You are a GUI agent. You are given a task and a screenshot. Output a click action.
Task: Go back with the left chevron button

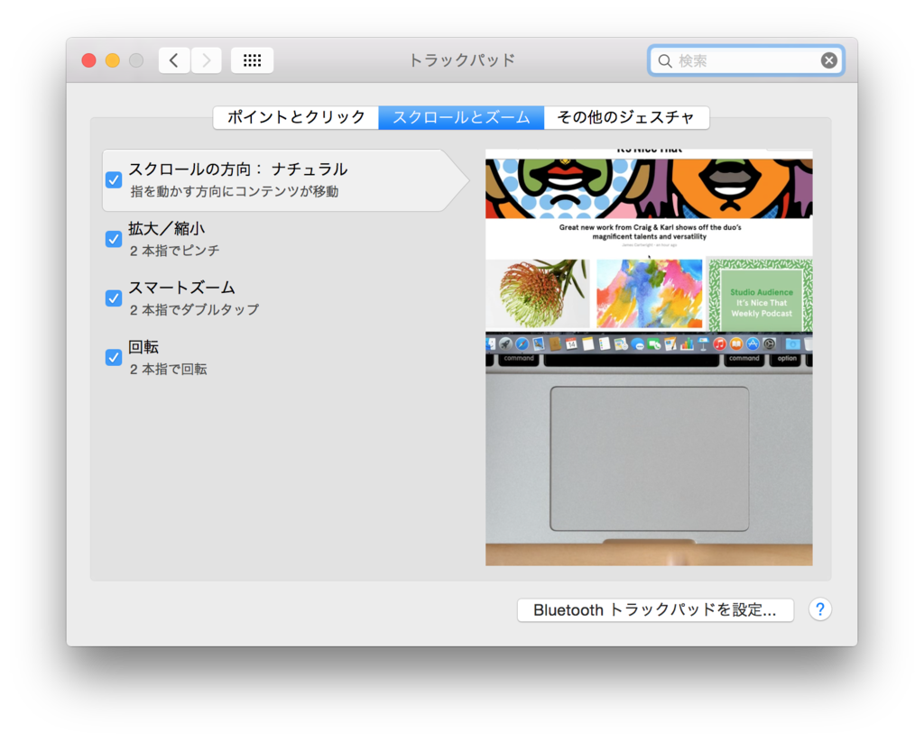click(x=174, y=60)
